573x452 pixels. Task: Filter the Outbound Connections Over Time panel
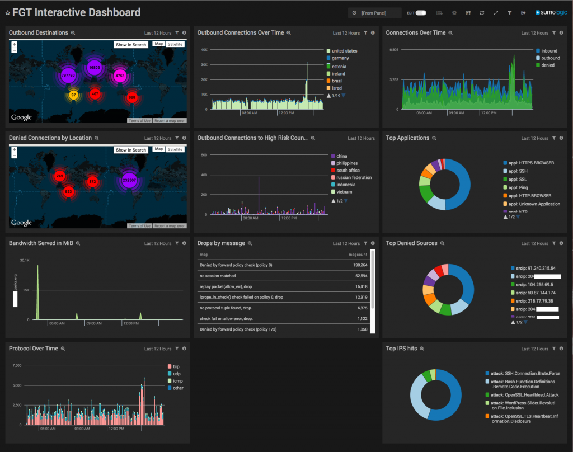(365, 33)
